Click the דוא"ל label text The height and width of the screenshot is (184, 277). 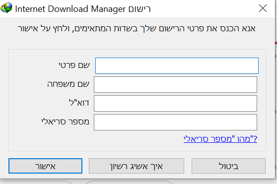tap(79, 103)
